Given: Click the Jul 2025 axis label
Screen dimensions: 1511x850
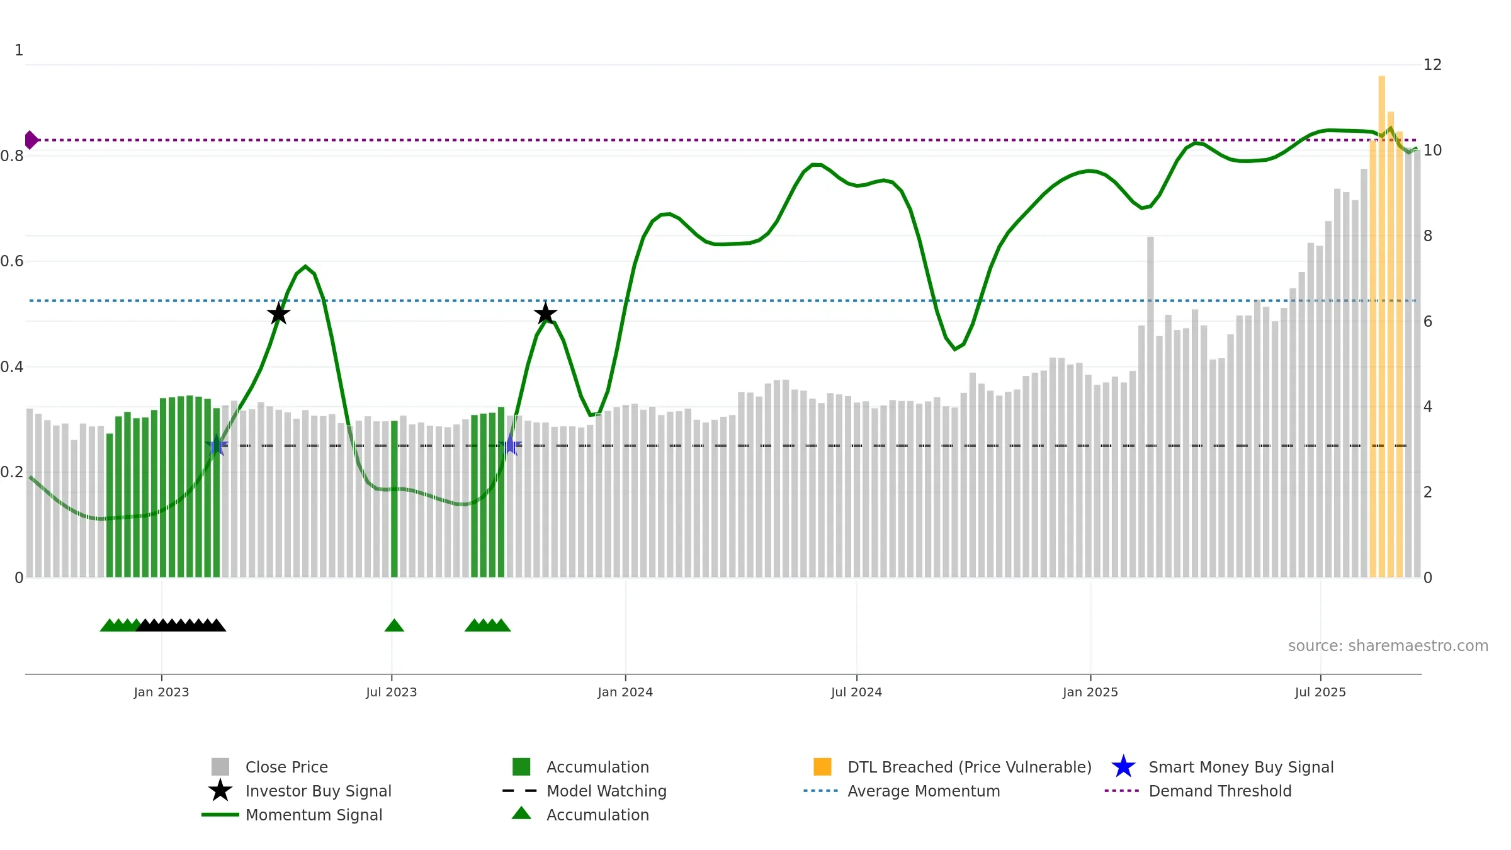Looking at the screenshot, I should coord(1320,692).
